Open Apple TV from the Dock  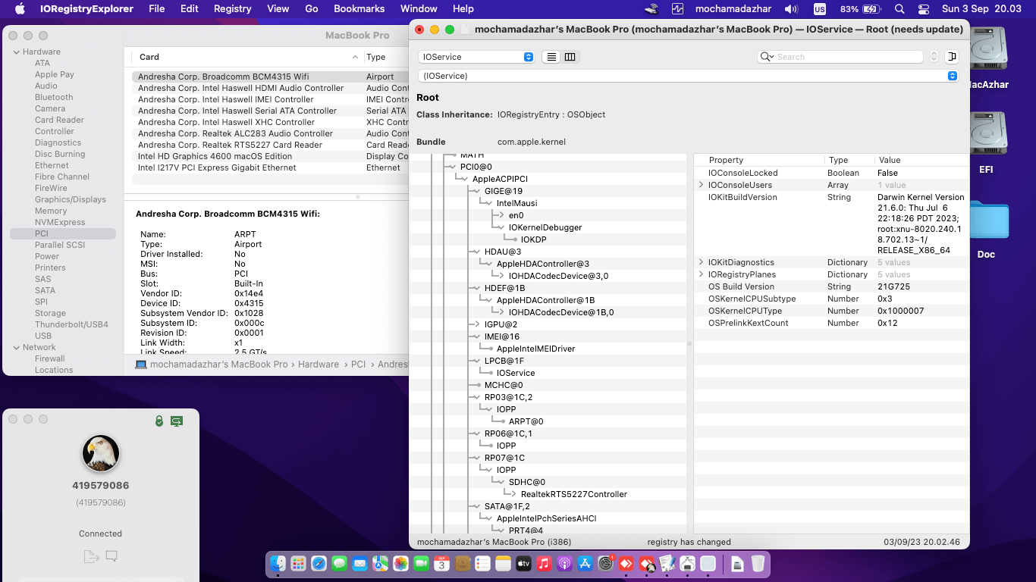coord(523,564)
